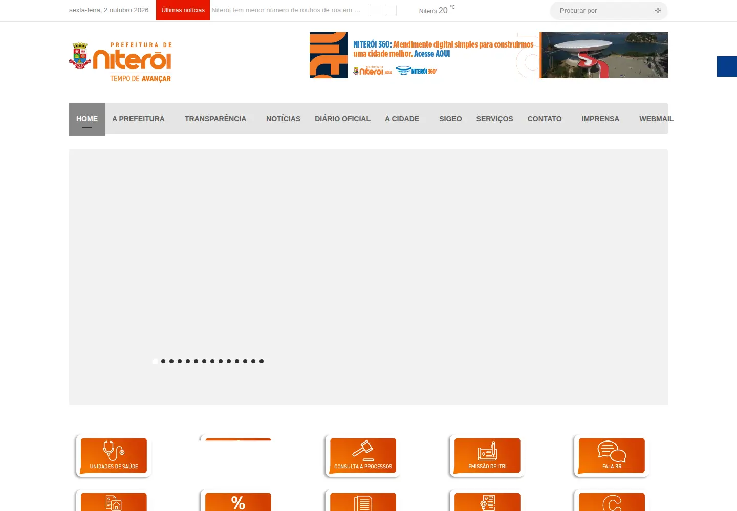This screenshot has width=737, height=511.
Task: Jump to the second slide dot
Action: (x=163, y=361)
